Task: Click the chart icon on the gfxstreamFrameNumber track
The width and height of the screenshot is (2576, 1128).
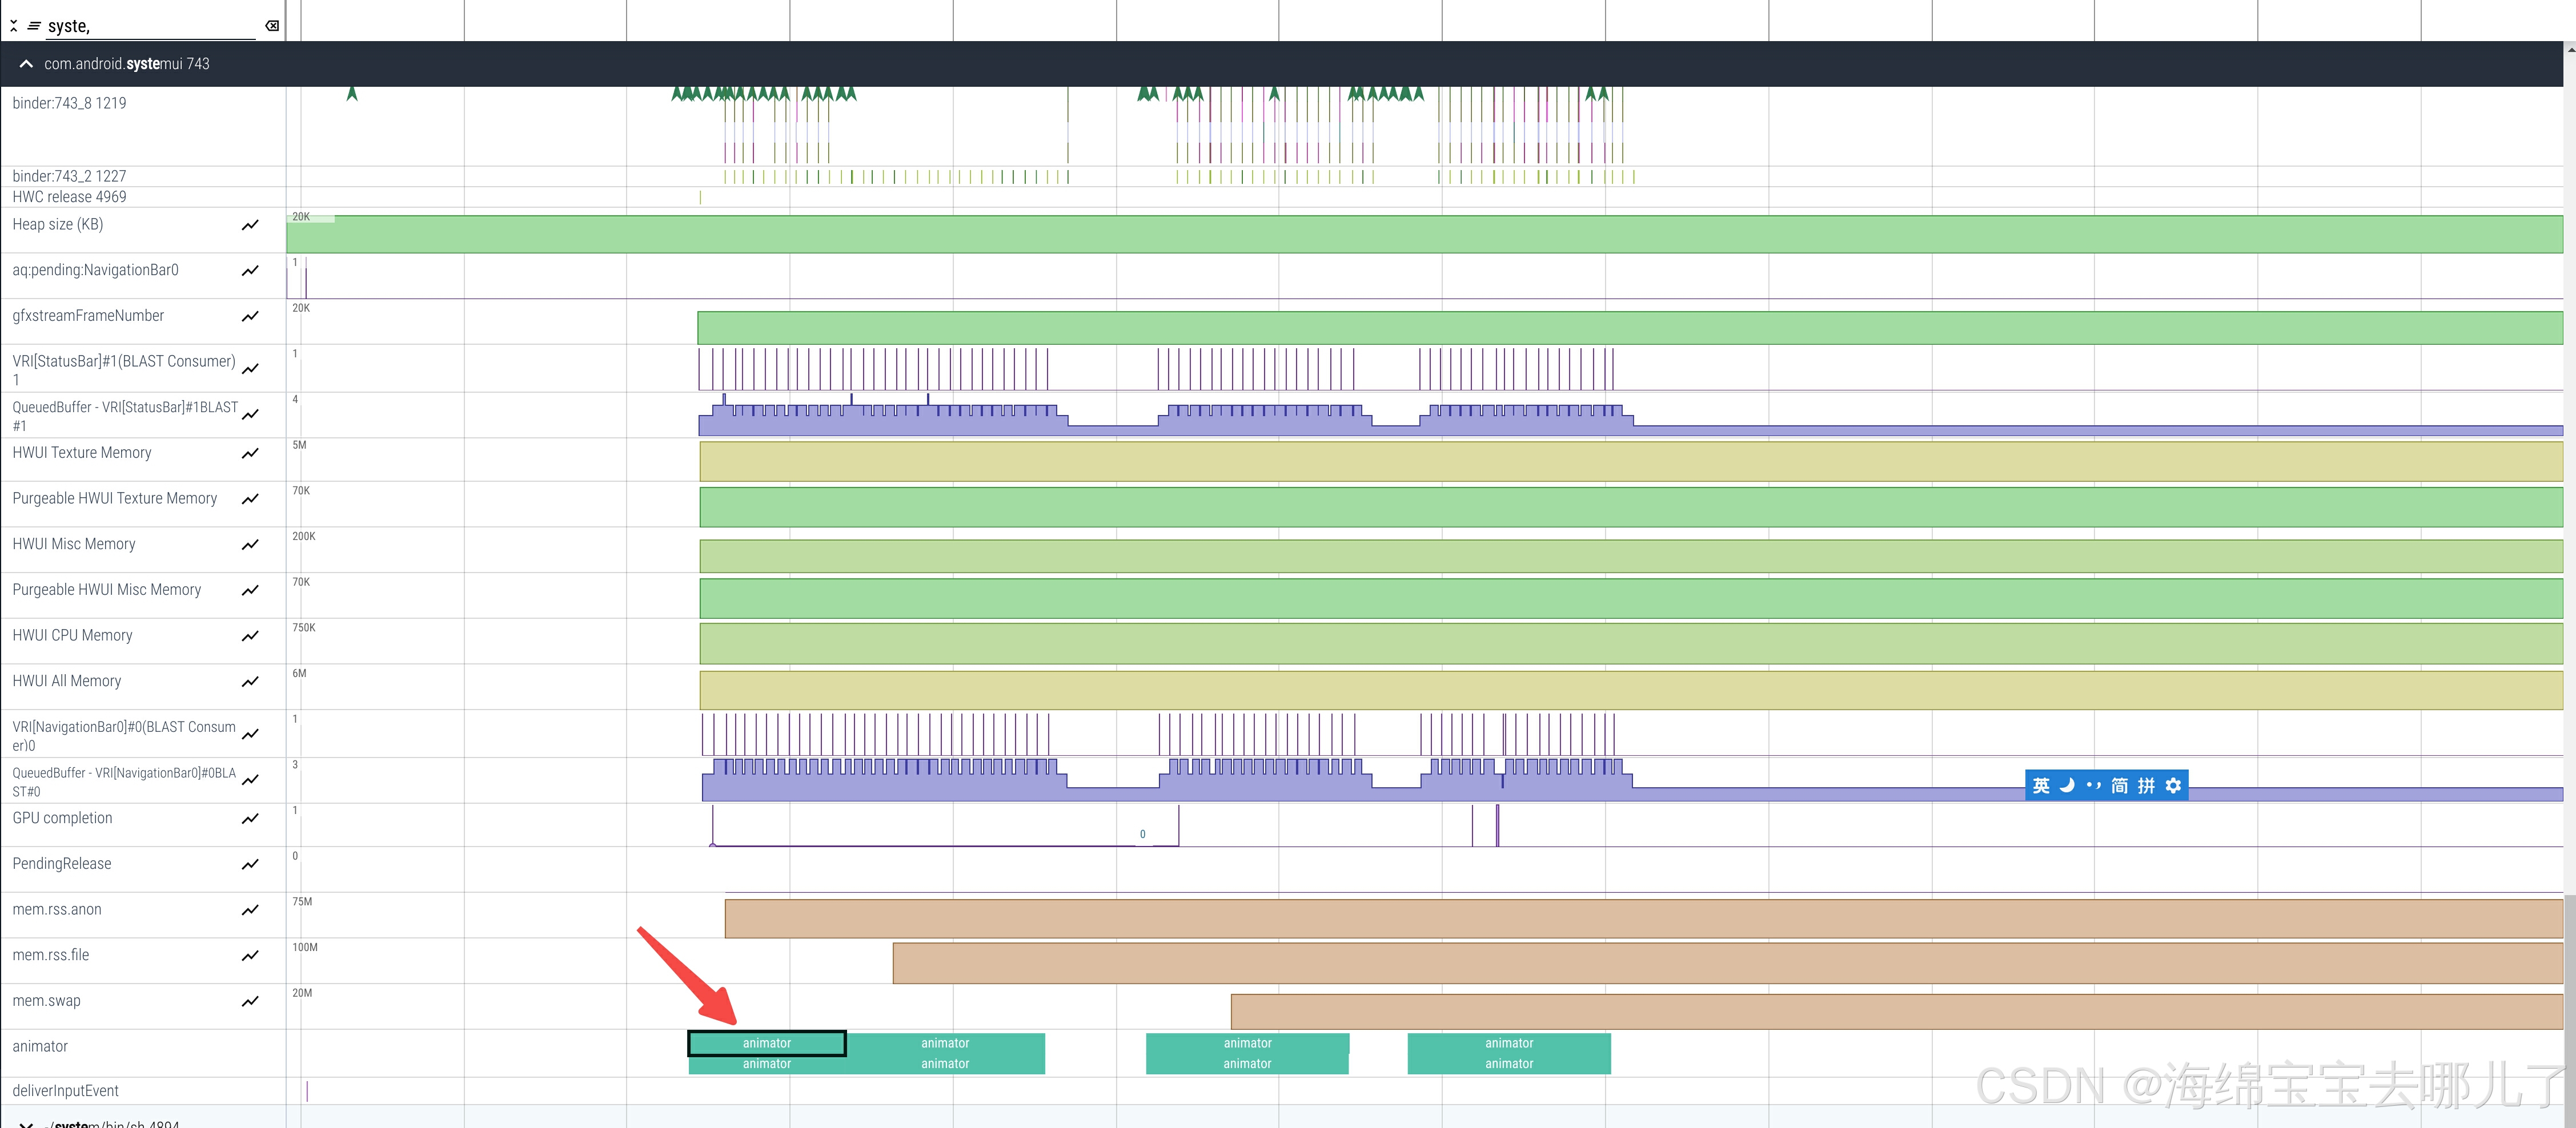Action: 250,317
